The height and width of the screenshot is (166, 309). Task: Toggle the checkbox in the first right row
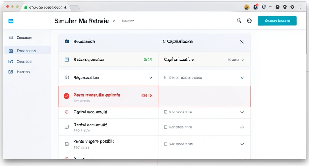(166, 77)
